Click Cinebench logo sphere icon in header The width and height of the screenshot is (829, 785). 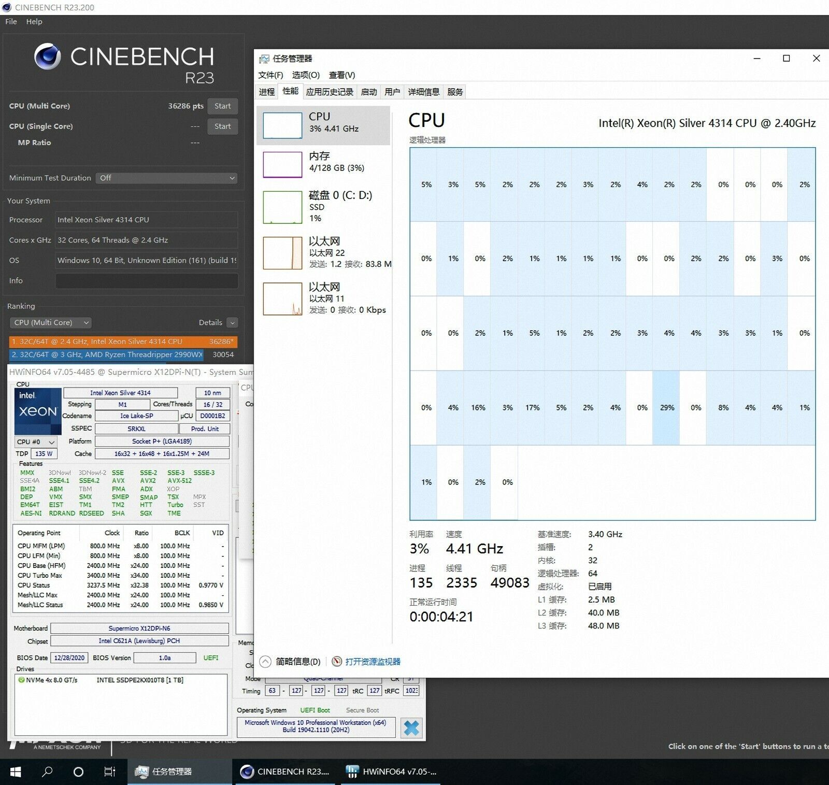point(48,56)
